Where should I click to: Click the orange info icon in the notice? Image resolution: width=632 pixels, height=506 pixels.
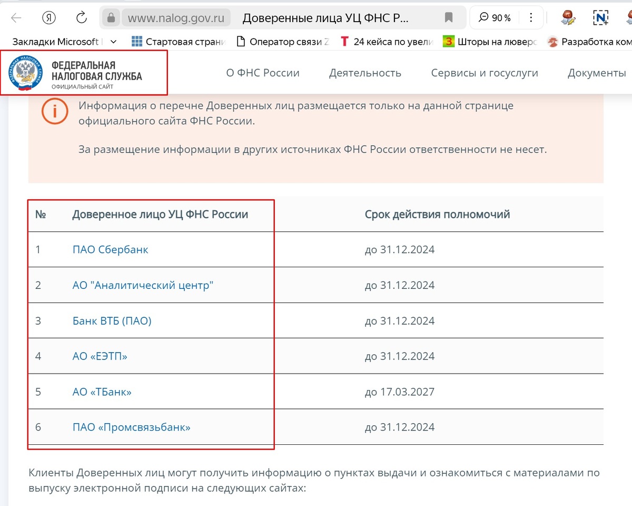(55, 111)
